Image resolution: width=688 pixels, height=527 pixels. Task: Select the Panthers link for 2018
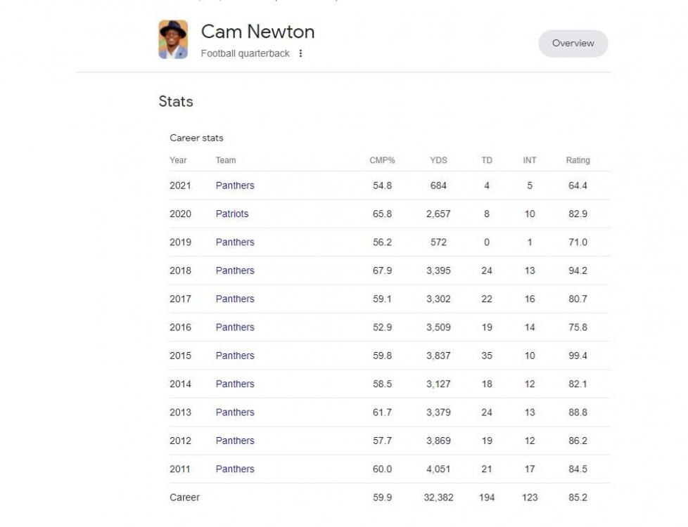(x=235, y=271)
